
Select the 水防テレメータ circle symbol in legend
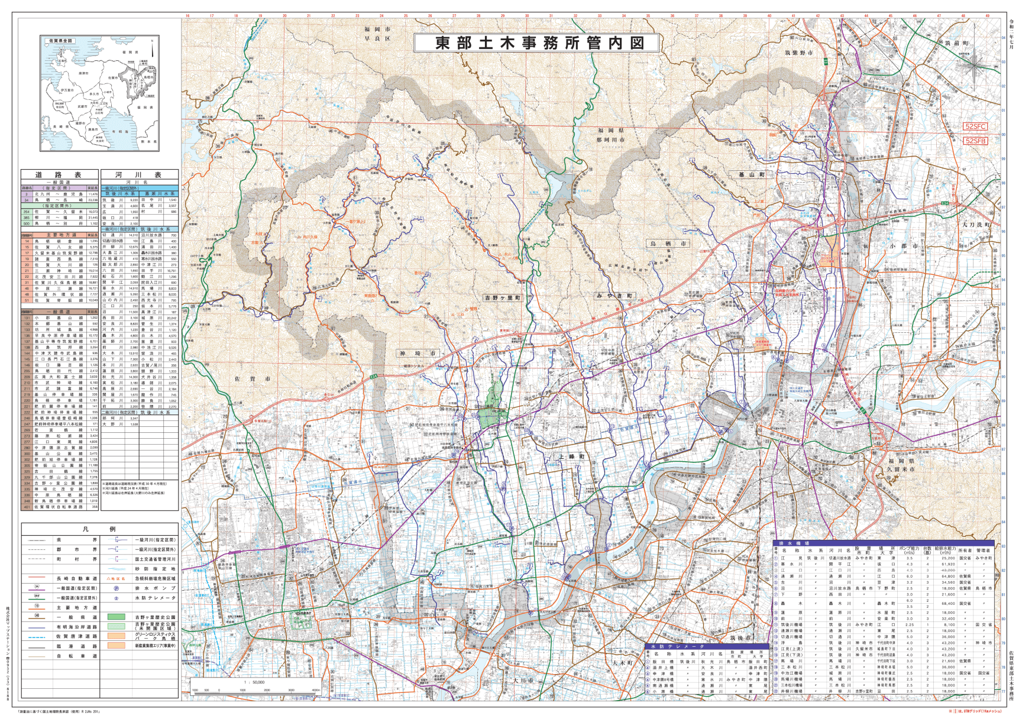pos(117,598)
